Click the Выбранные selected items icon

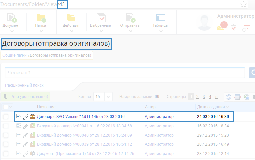[x=101, y=18]
